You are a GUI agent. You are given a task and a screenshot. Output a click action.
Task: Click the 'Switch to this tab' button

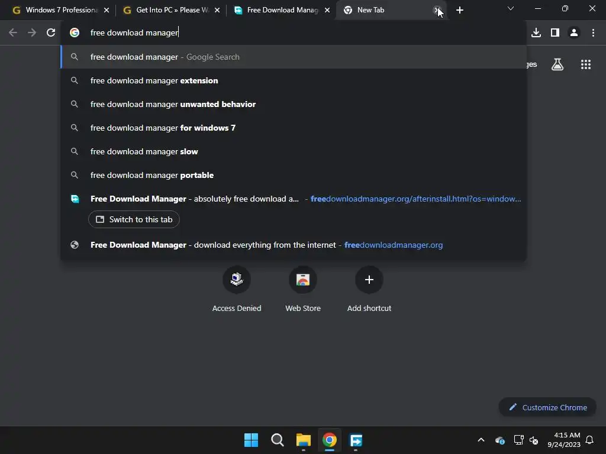pyautogui.click(x=134, y=219)
